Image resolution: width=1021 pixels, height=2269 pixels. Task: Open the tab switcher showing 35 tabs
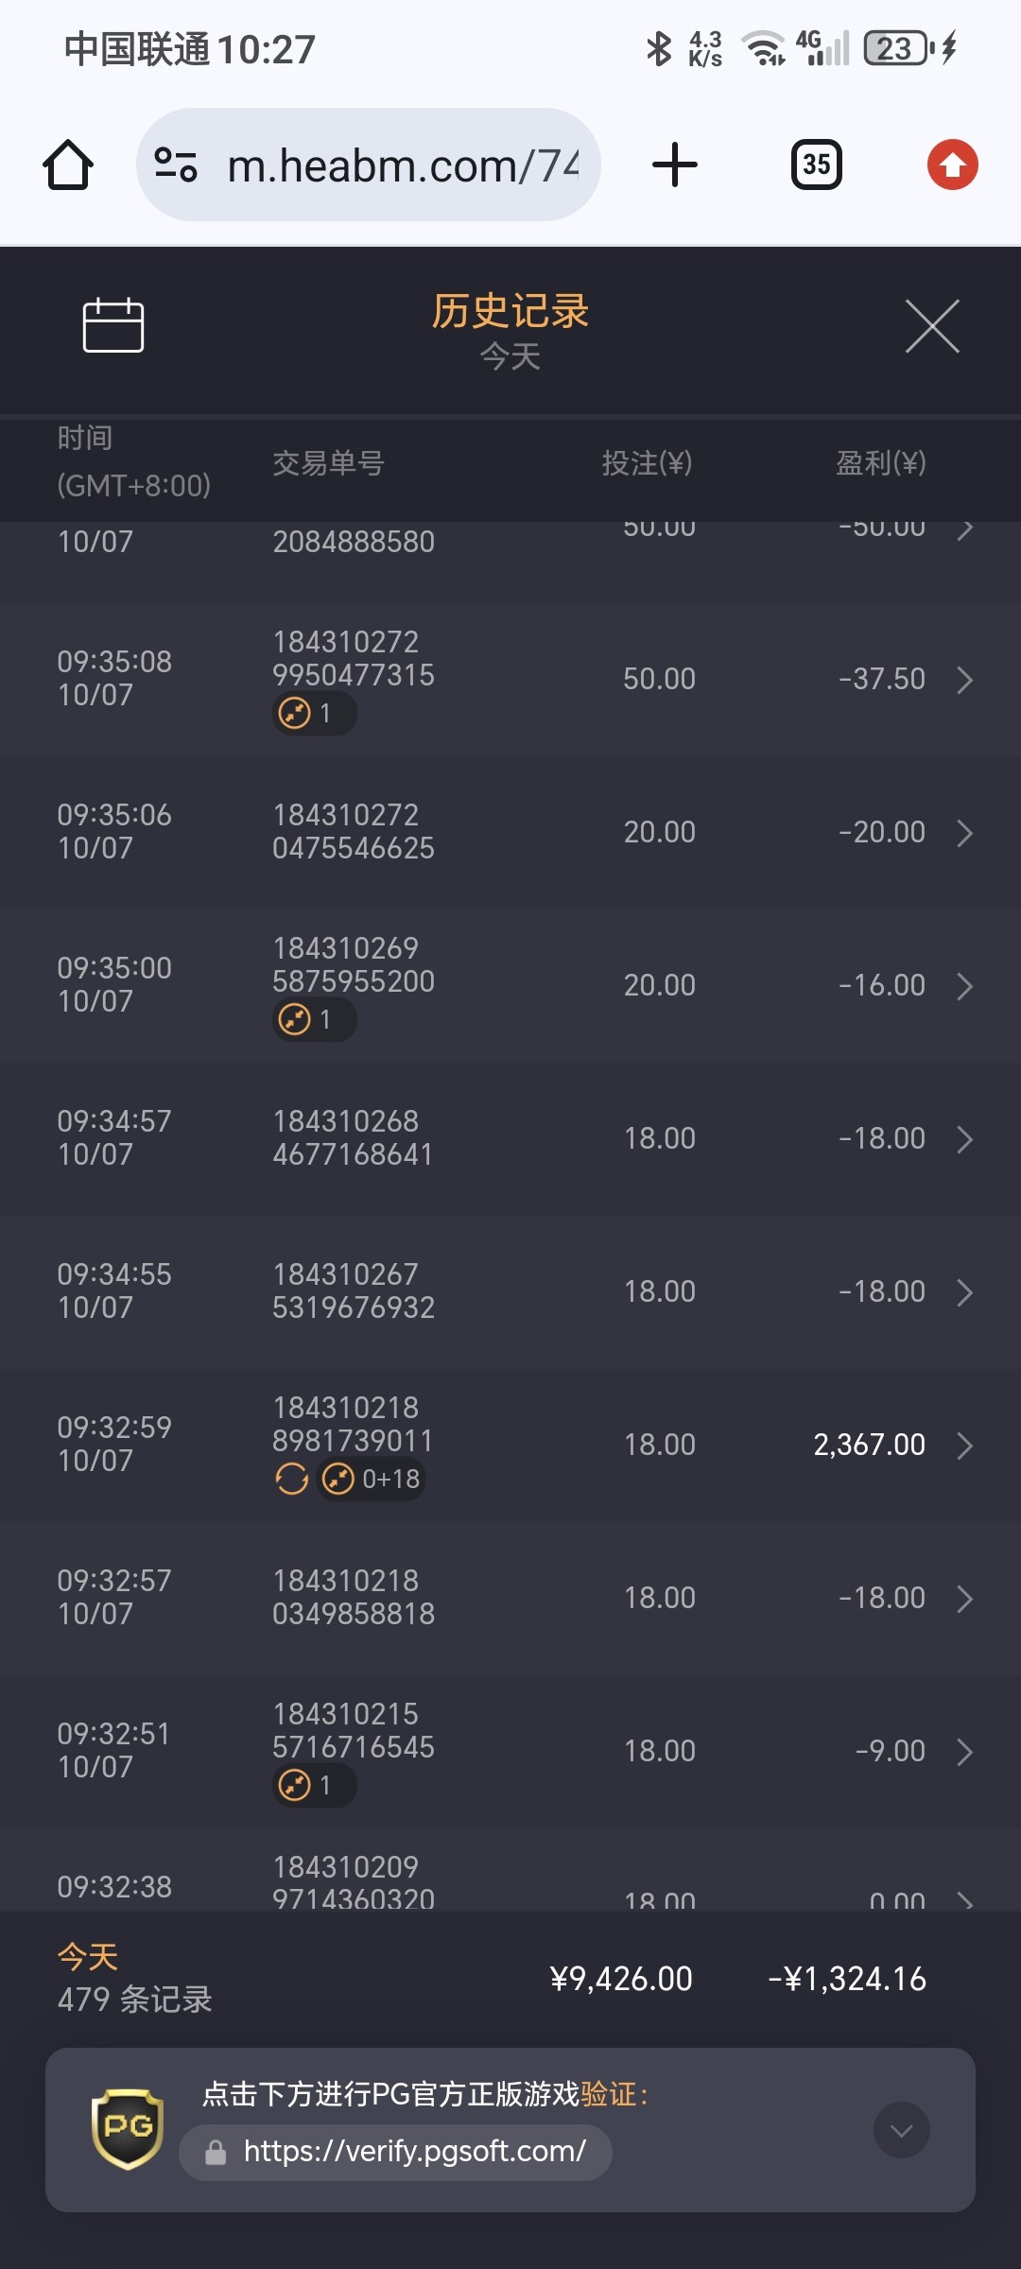pos(816,165)
